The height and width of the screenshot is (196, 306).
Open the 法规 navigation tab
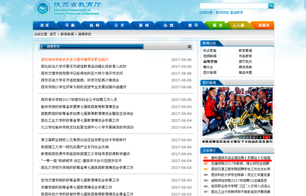click(x=168, y=26)
